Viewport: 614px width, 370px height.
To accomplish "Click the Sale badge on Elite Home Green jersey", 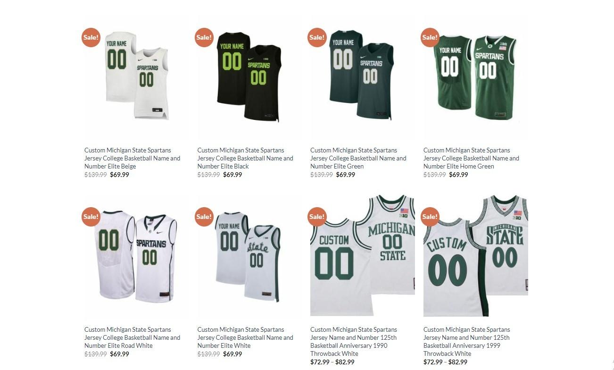I will pos(430,37).
